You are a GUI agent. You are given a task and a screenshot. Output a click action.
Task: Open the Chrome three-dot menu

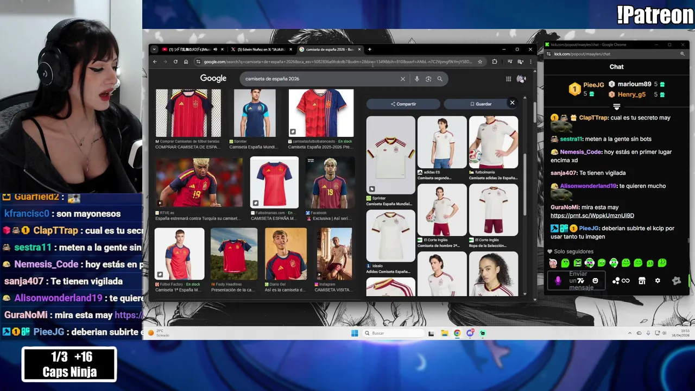click(x=530, y=62)
